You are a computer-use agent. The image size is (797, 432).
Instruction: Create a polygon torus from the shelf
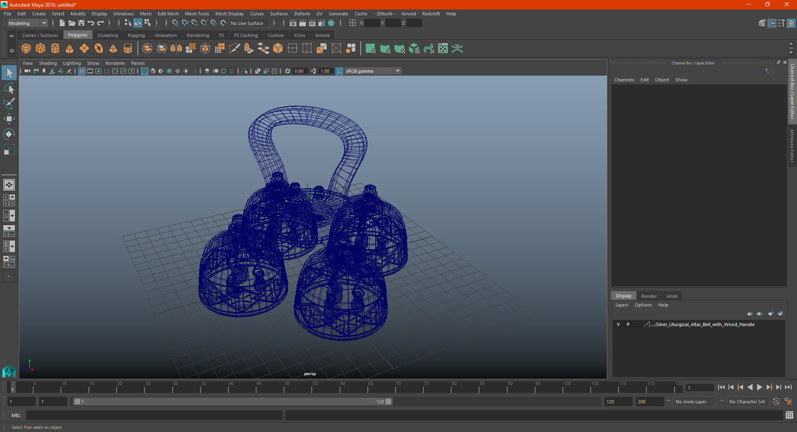click(99, 49)
